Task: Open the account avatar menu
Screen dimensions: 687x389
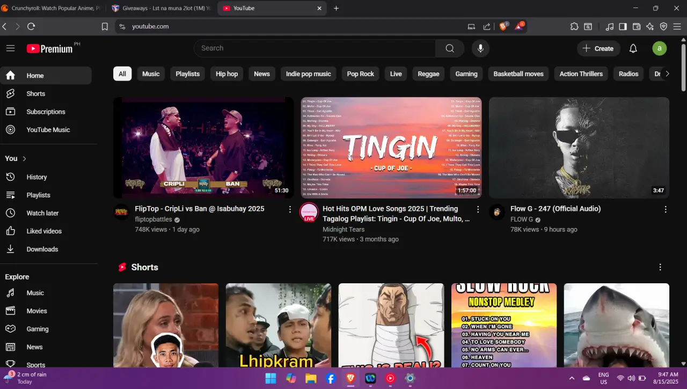Action: pyautogui.click(x=660, y=48)
